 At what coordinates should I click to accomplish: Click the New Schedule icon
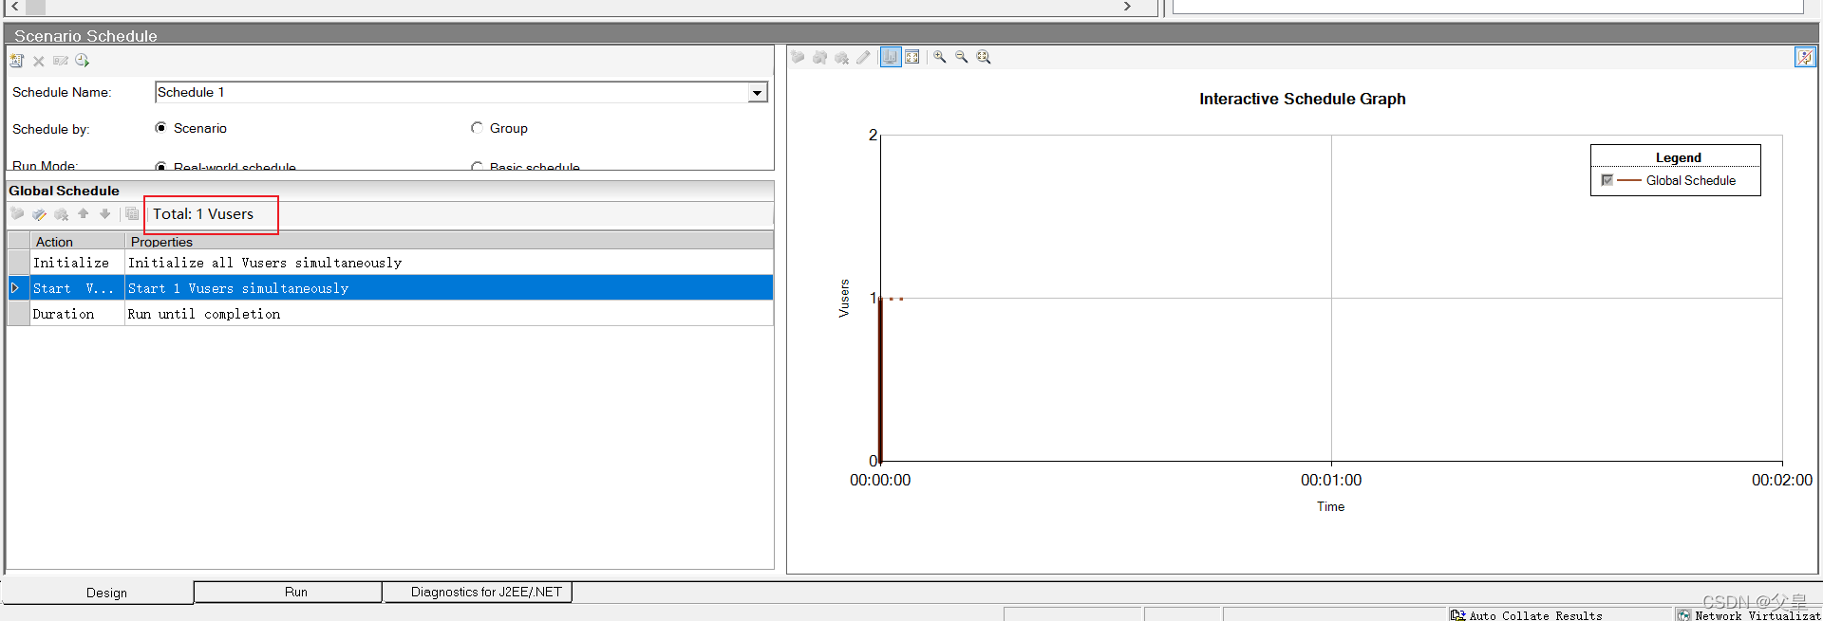click(x=17, y=61)
